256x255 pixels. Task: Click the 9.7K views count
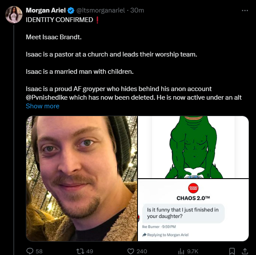click(x=193, y=251)
